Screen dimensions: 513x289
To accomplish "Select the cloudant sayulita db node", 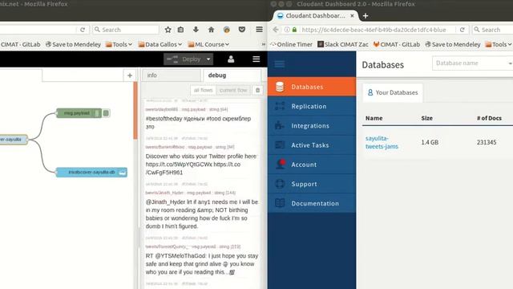I will click(x=91, y=172).
